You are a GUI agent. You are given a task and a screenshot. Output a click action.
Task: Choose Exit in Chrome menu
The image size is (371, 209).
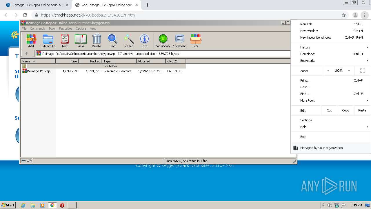coord(331,137)
